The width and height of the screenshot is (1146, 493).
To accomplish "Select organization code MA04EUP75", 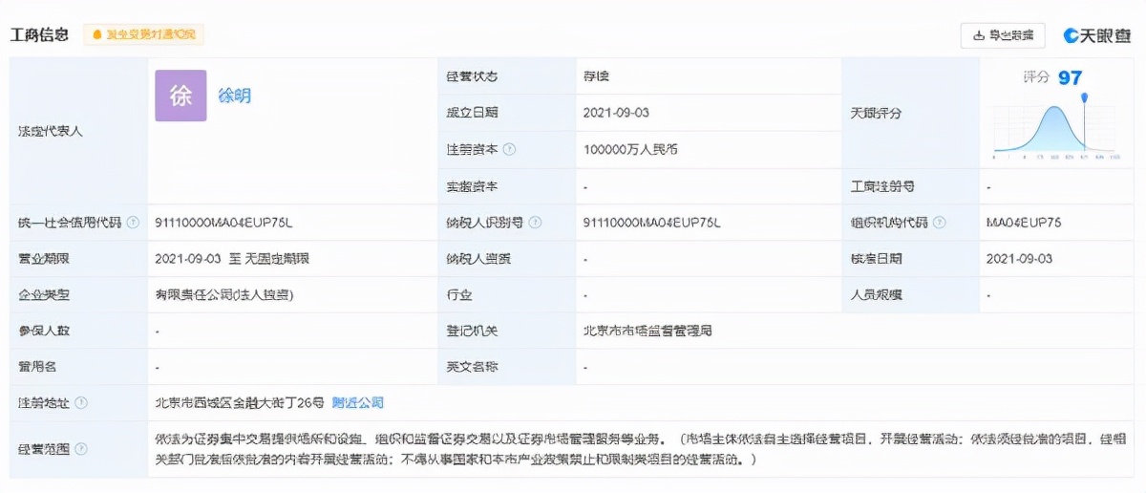I will click(x=1024, y=223).
